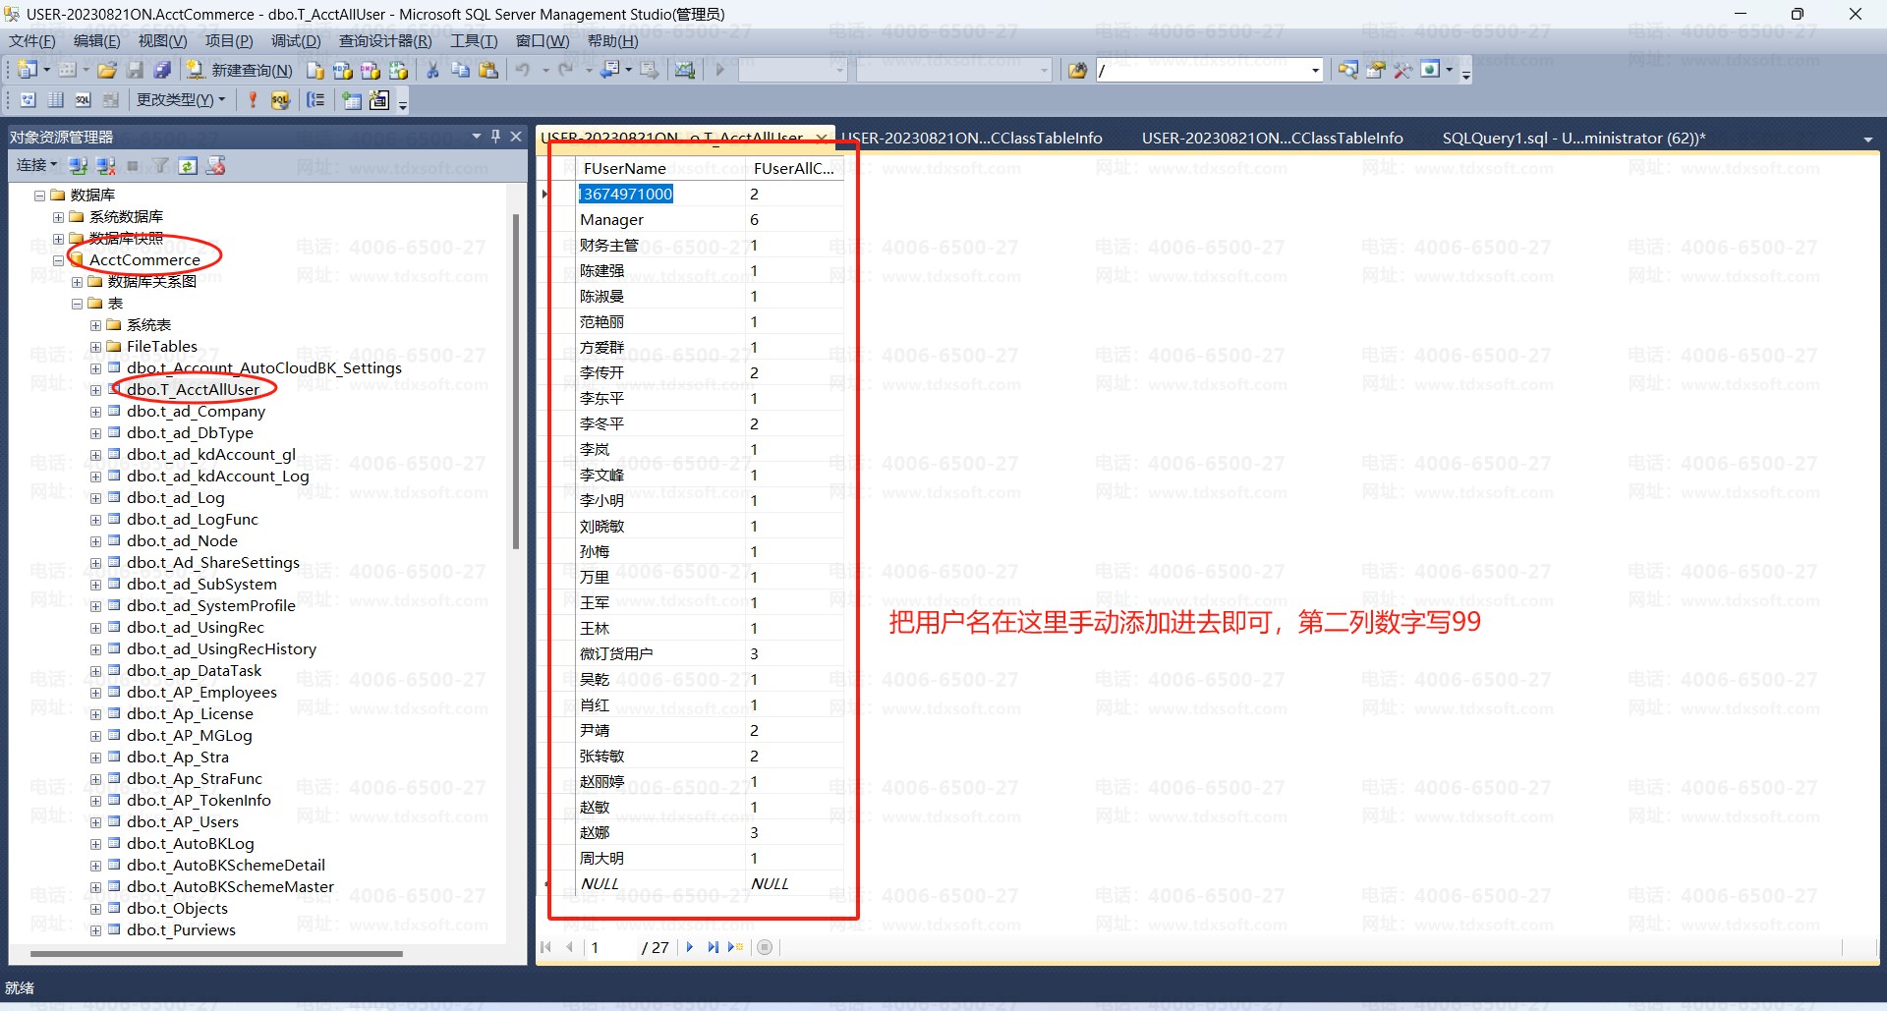Open the Tools (工具) menu
Image resolution: width=1887 pixels, height=1011 pixels.
tap(473, 40)
